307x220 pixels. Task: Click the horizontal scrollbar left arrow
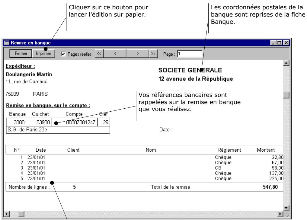7,214
